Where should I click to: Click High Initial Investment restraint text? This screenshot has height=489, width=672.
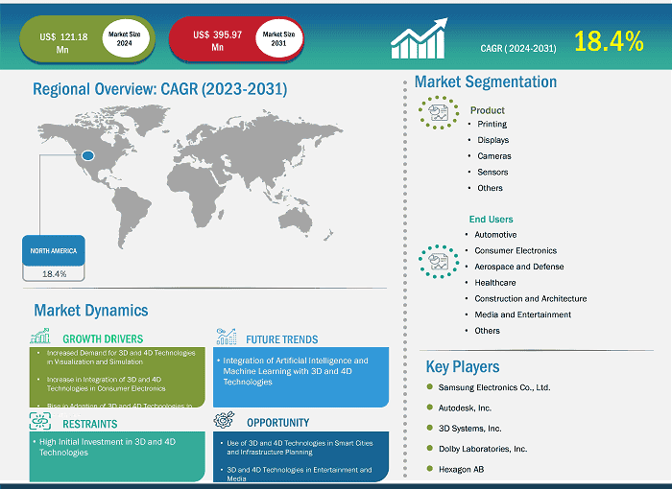coord(108,447)
